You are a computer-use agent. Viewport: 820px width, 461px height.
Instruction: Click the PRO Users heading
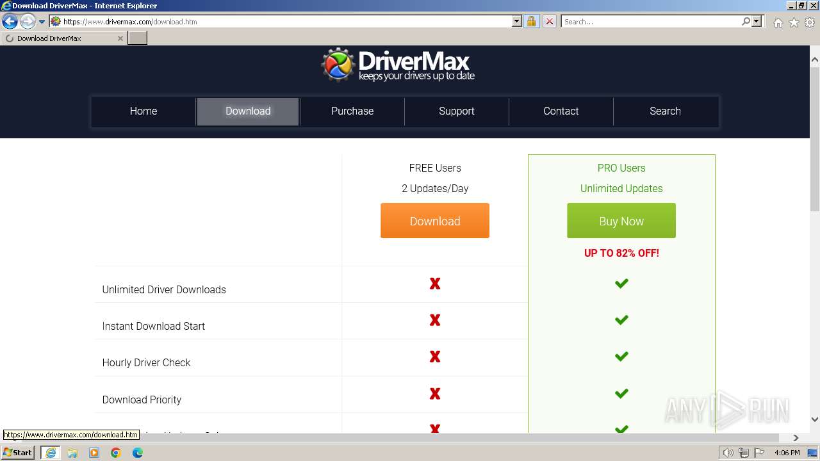tap(621, 168)
